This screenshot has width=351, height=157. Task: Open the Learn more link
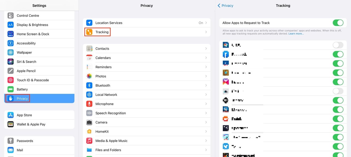296,34
